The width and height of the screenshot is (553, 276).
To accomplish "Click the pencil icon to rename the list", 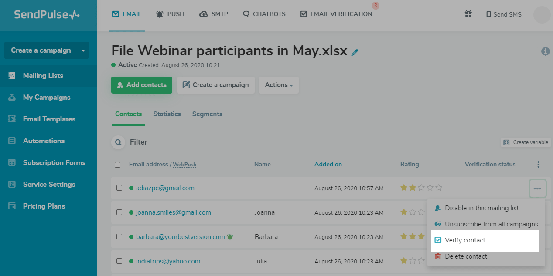I will coord(355,52).
